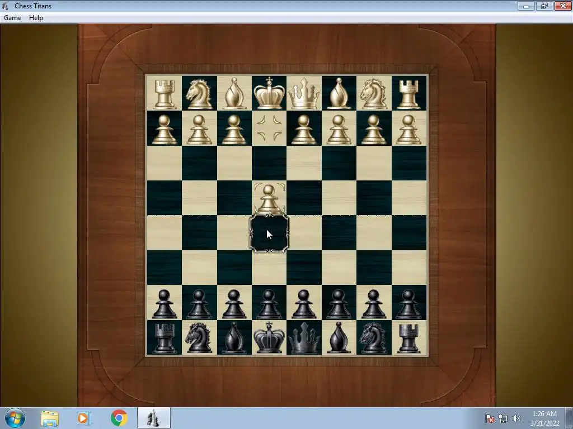This screenshot has width=573, height=429.
Task: Click the highlighted dark square under the cursor
Action: tap(269, 233)
